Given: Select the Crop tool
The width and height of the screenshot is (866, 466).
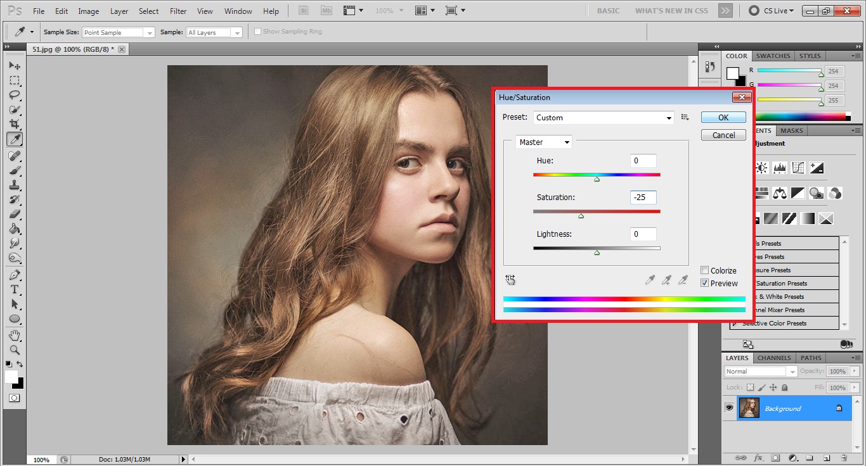Looking at the screenshot, I should (x=14, y=125).
